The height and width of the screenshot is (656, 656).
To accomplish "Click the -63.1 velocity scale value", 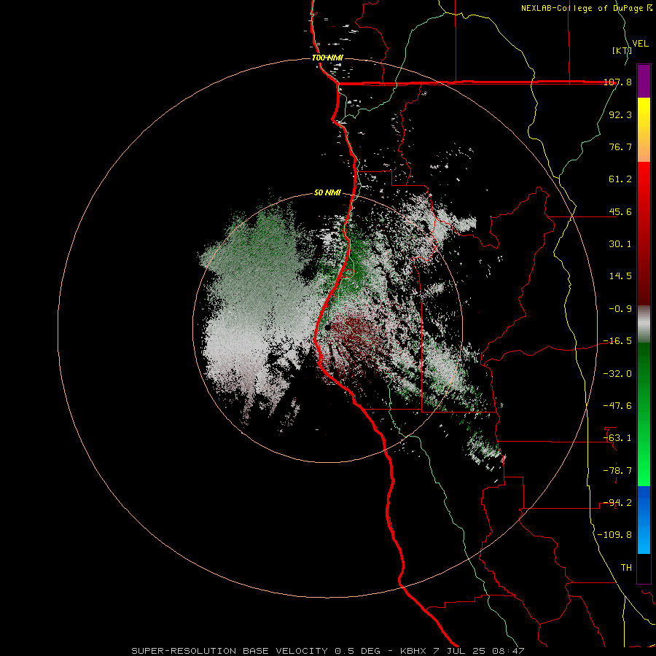I will pyautogui.click(x=617, y=438).
